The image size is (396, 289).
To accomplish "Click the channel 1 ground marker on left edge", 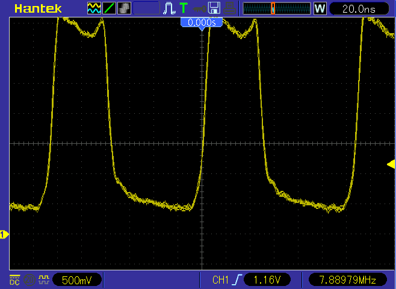I will tap(4, 235).
